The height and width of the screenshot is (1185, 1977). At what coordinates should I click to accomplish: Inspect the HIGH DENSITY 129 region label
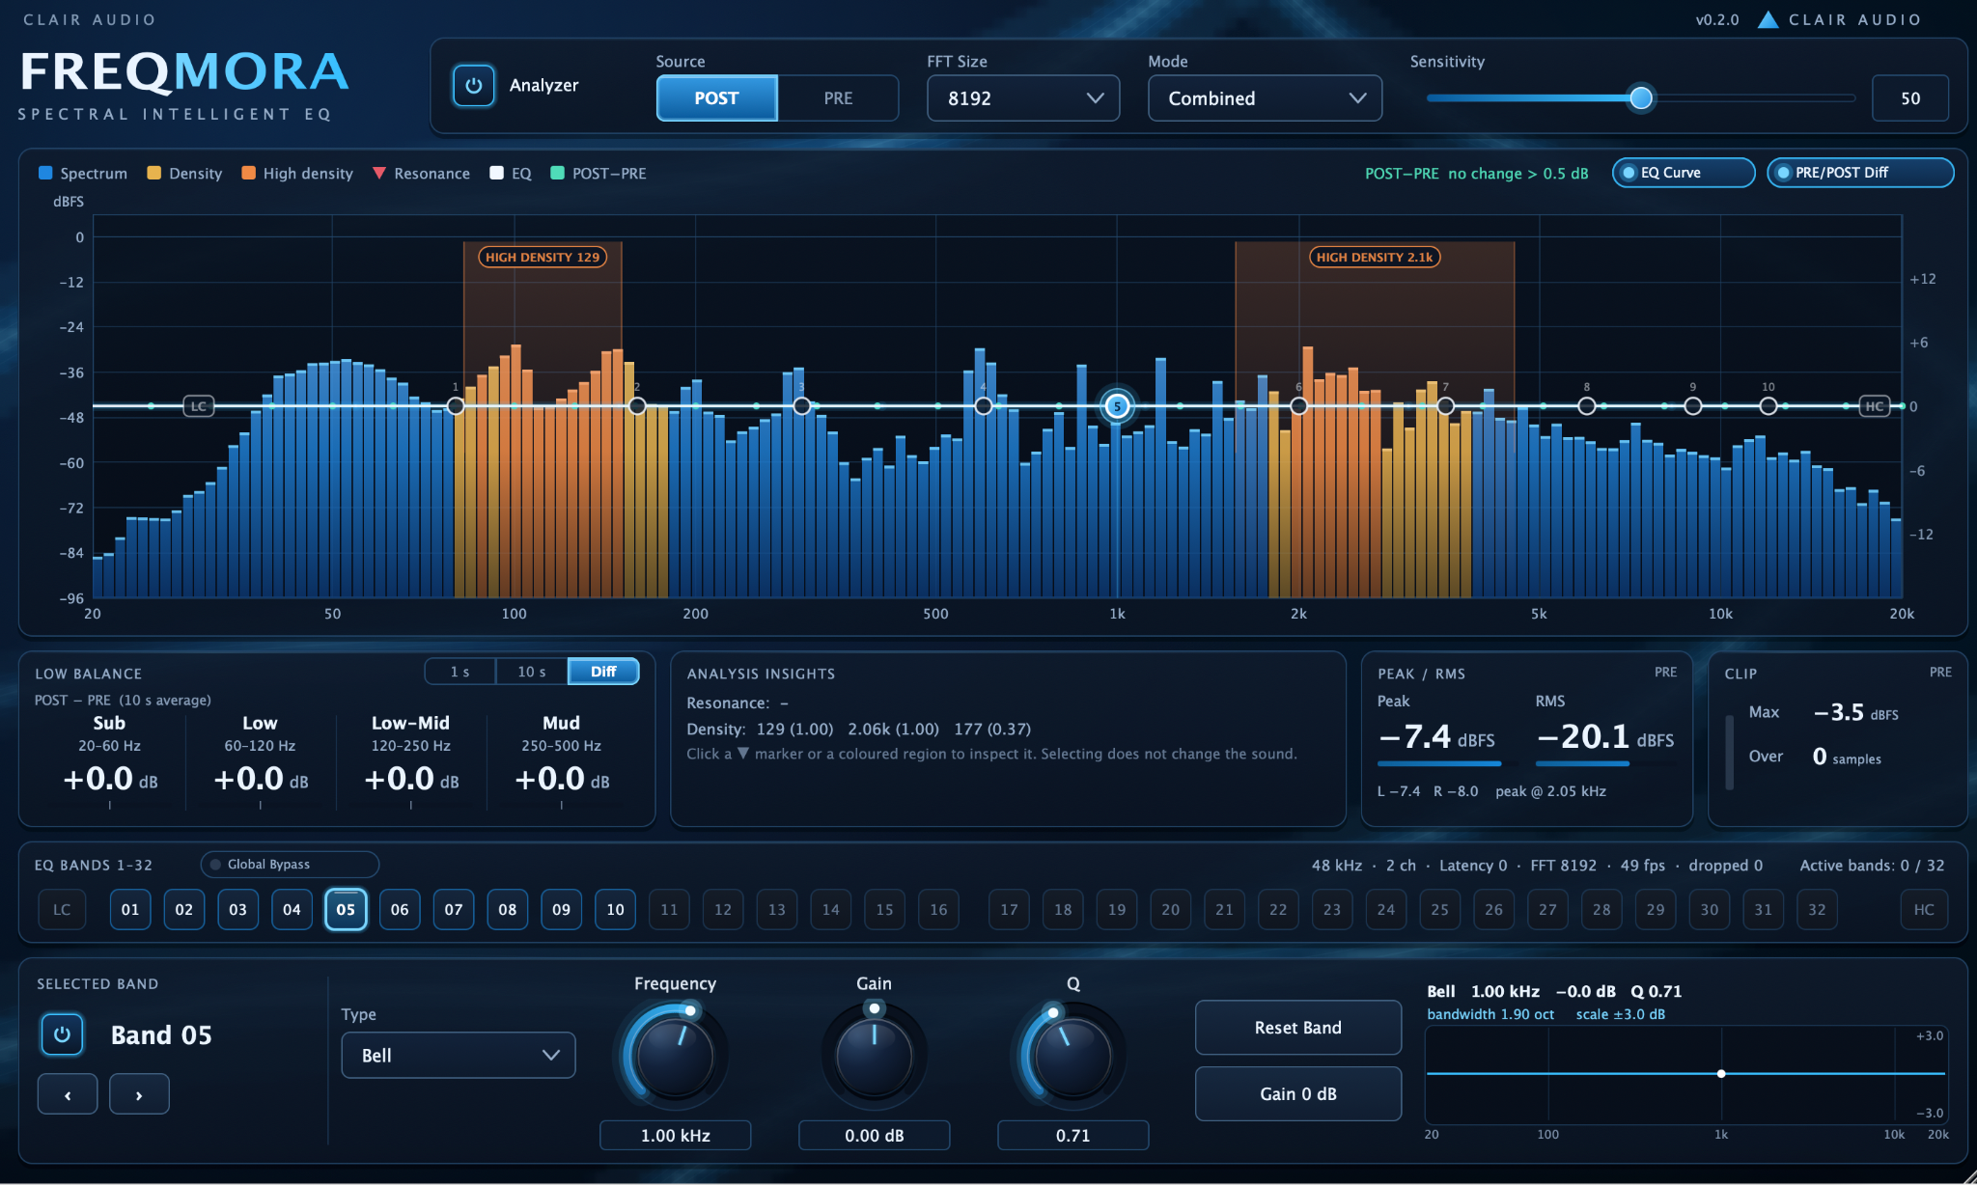(543, 257)
